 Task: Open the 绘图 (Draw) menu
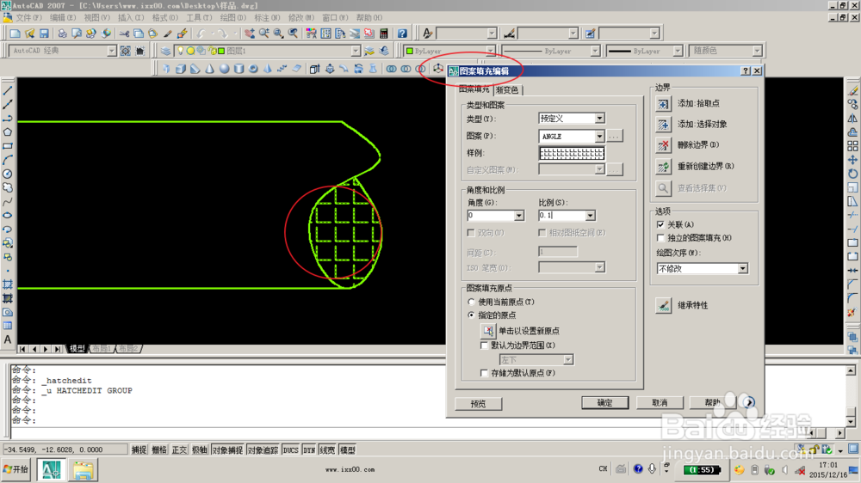pyautogui.click(x=232, y=18)
